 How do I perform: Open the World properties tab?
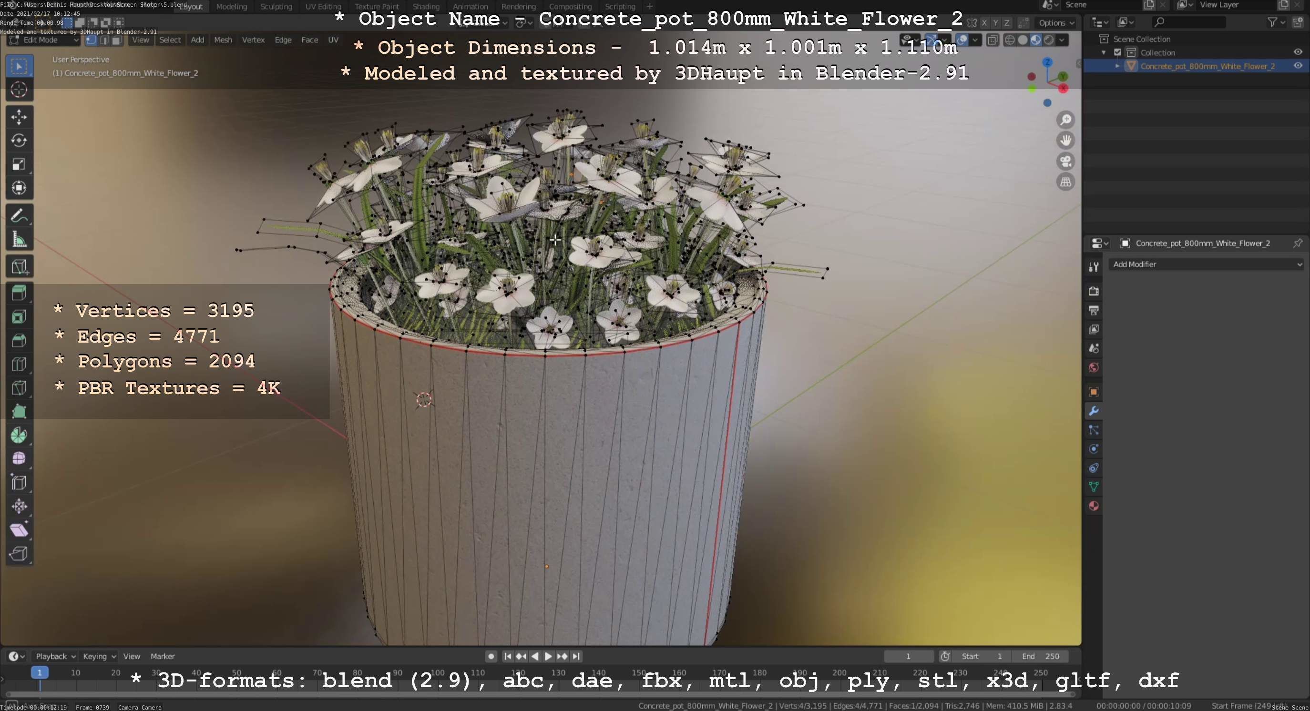click(x=1094, y=367)
